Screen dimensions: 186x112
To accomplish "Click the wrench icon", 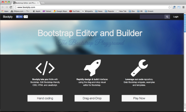I will [x=139, y=68].
